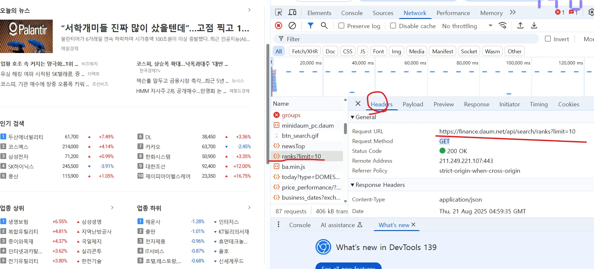Open the 생명보험 sector link
The width and height of the screenshot is (594, 269).
click(18, 222)
